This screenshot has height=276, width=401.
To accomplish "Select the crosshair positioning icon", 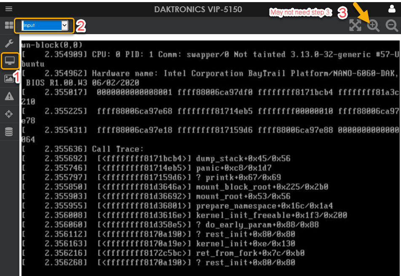I will (9, 114).
